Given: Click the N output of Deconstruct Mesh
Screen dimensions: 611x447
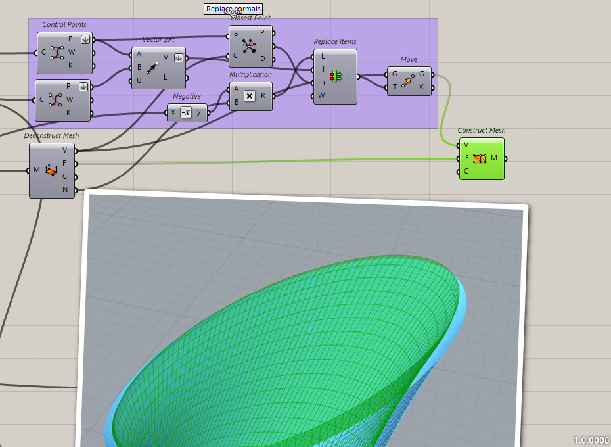Looking at the screenshot, I should pos(76,191).
